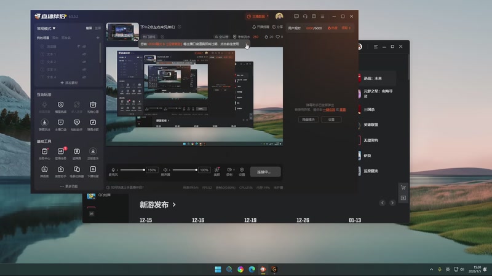Open the headset customer service icon

pyautogui.click(x=305, y=17)
